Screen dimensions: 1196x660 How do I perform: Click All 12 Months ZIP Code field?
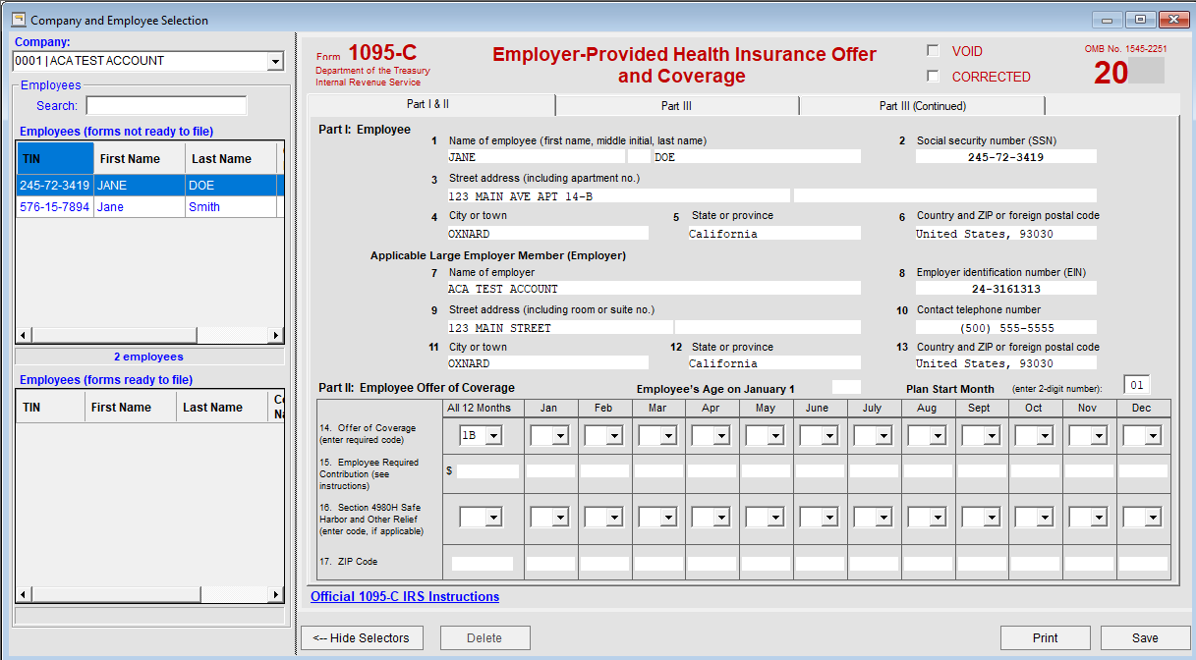click(483, 564)
